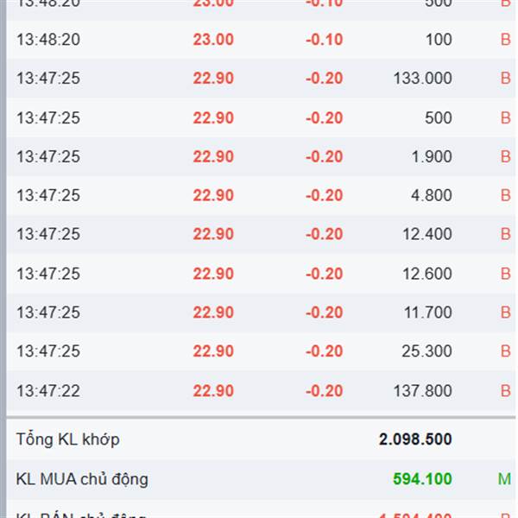Click the total matched volume 2.098.500

pos(415,439)
